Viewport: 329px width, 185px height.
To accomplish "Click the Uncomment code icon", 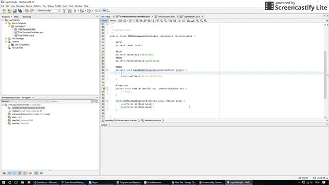I will point(192,21).
